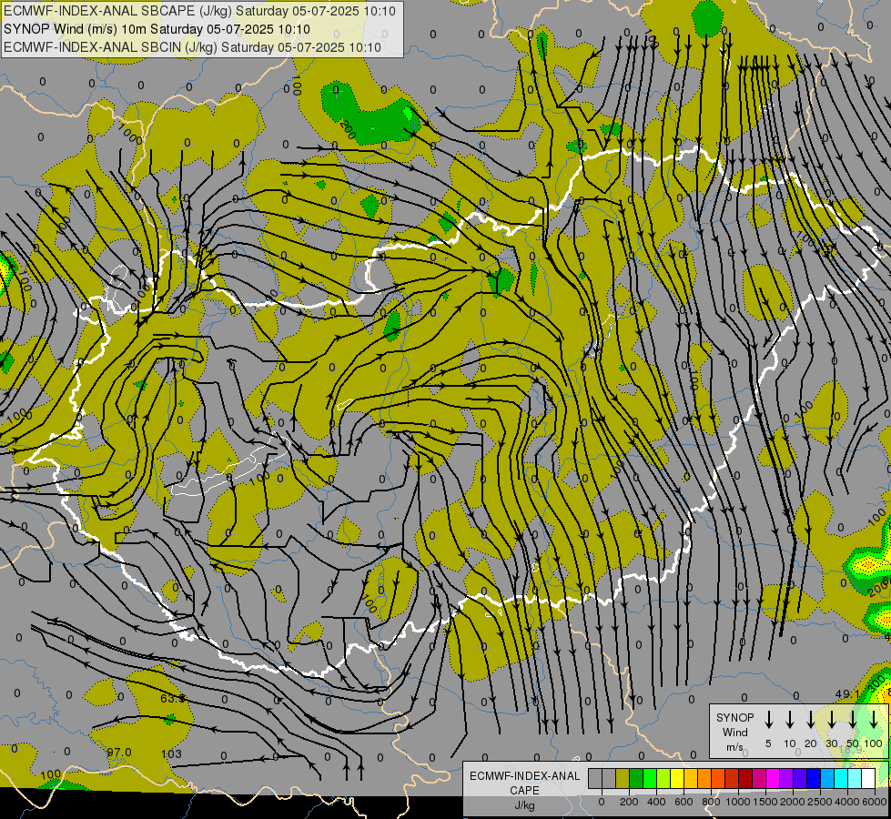The image size is (891, 819).
Task: Select the sky blue legend swatch
Action: point(827,778)
